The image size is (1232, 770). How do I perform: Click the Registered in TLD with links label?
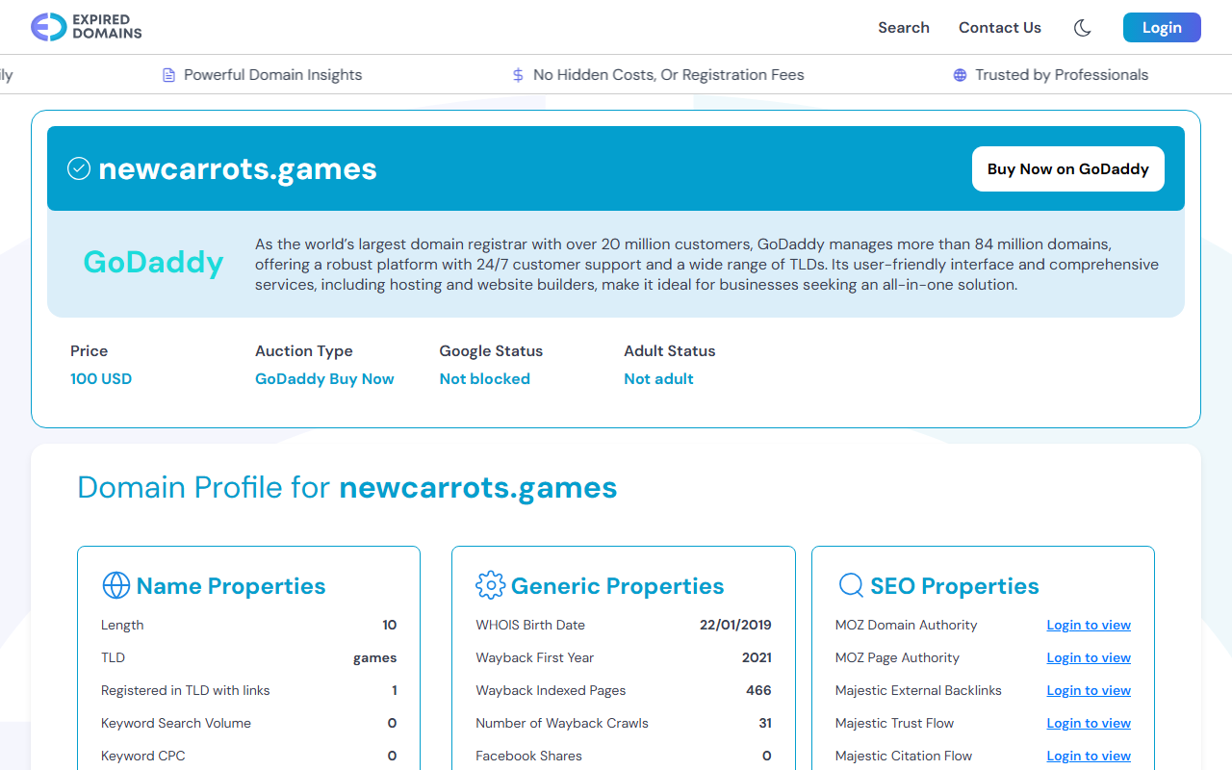coord(186,690)
